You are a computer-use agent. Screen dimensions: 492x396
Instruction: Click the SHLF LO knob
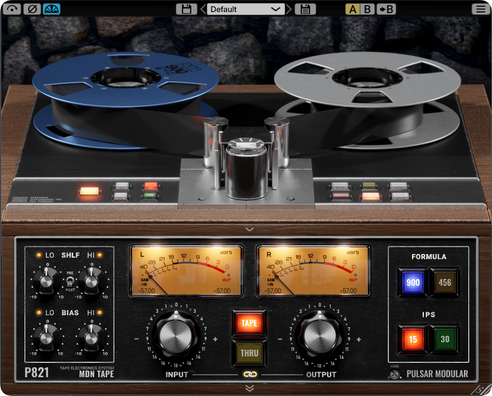46,280
